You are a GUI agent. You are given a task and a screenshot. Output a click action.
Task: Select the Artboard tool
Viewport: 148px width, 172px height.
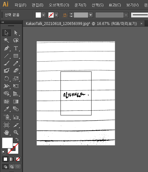7,125
